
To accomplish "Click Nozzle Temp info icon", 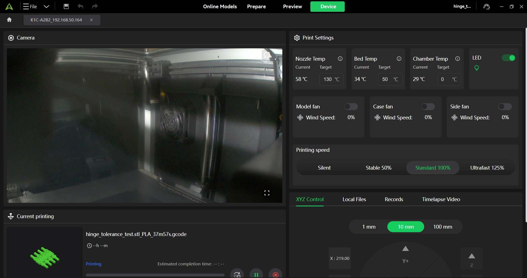I will 340,59.
